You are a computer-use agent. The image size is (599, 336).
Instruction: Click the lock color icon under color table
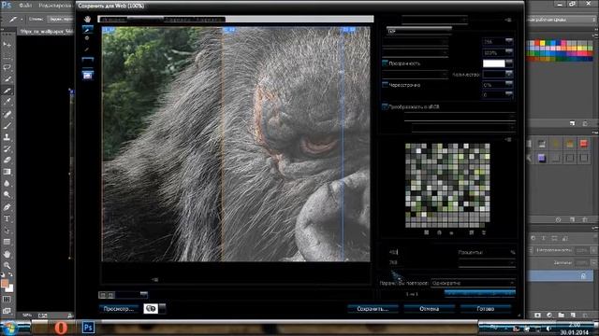coord(451,232)
